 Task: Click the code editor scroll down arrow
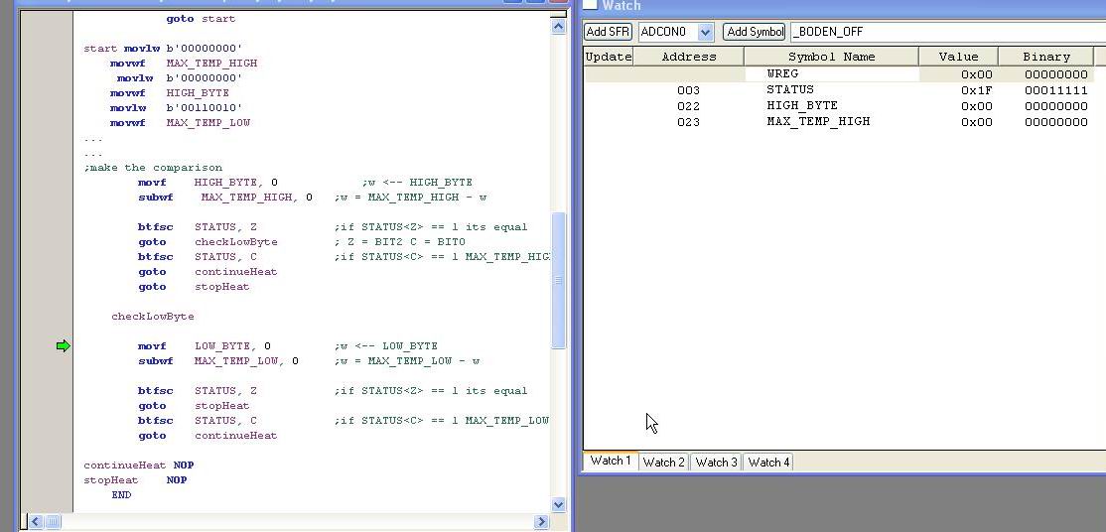click(558, 504)
